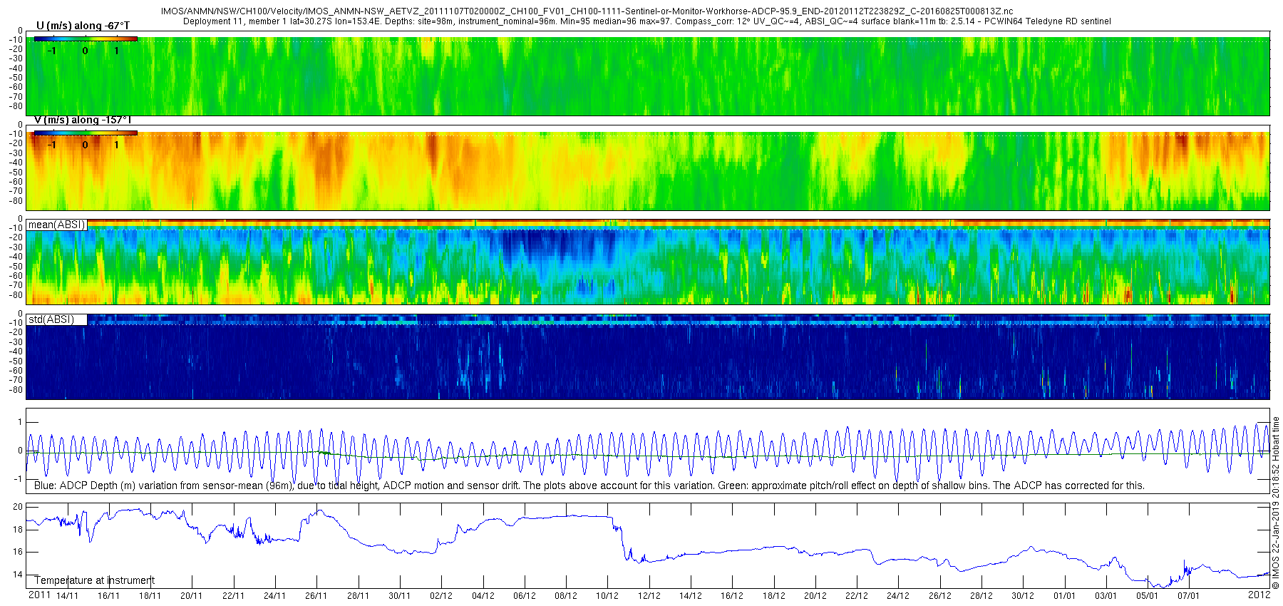Click the 2011 year label on axis
Screen dimensions: 1283x606
coord(39,595)
